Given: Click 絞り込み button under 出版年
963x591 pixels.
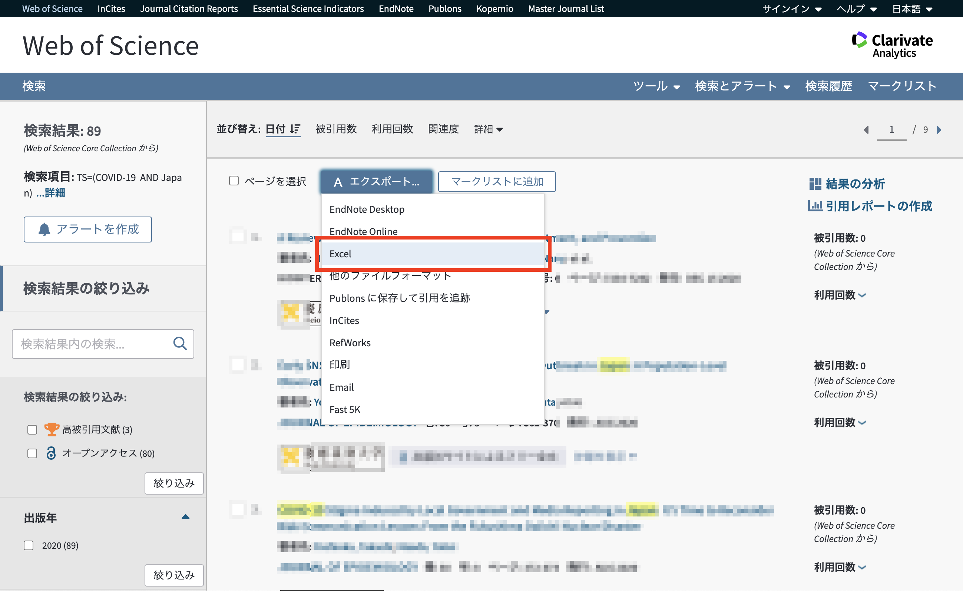Looking at the screenshot, I should 174,575.
